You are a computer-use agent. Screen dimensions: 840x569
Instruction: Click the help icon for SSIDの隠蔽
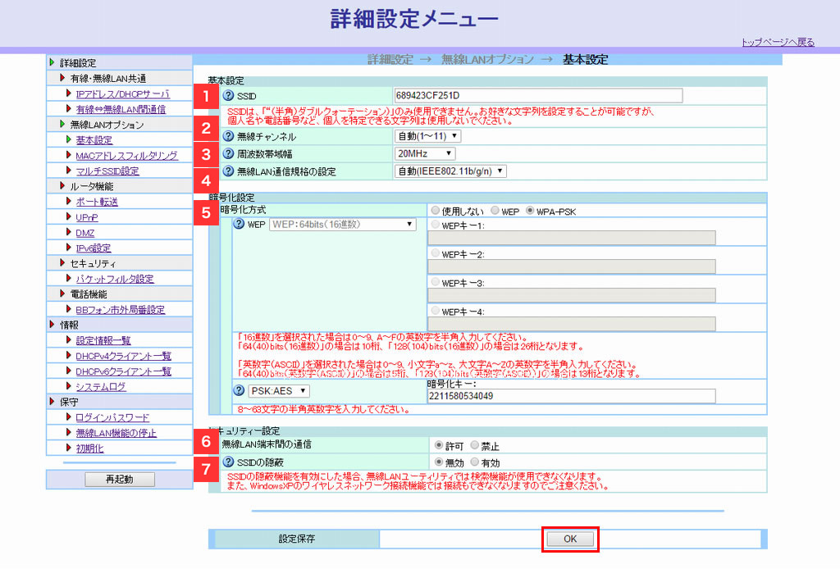[x=229, y=463]
